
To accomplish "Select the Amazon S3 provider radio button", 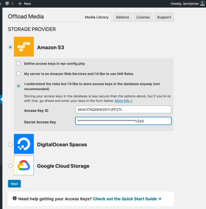I will click(10, 47).
